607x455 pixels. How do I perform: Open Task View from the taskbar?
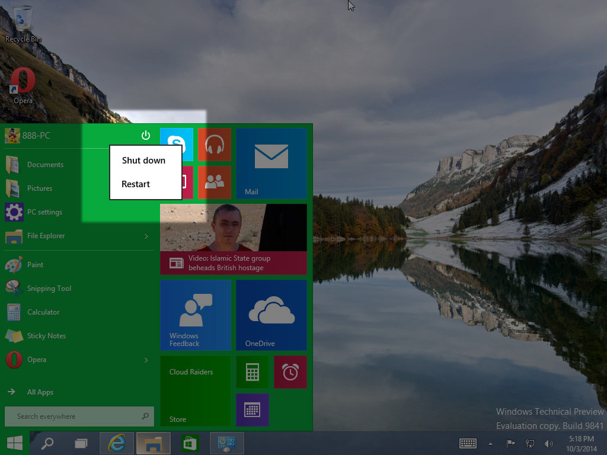[81, 443]
